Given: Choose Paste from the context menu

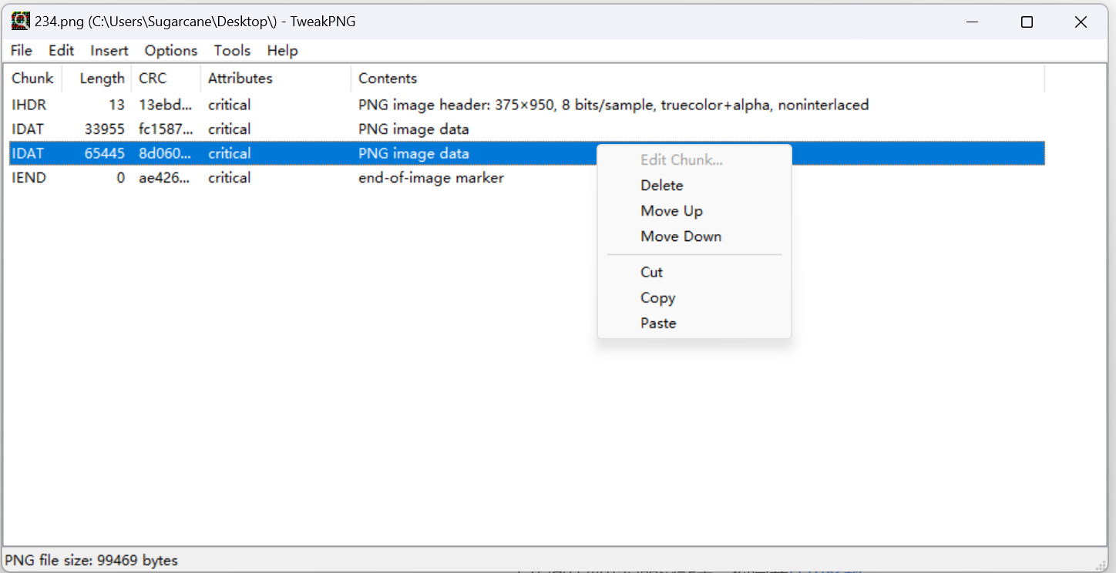Looking at the screenshot, I should [x=658, y=323].
